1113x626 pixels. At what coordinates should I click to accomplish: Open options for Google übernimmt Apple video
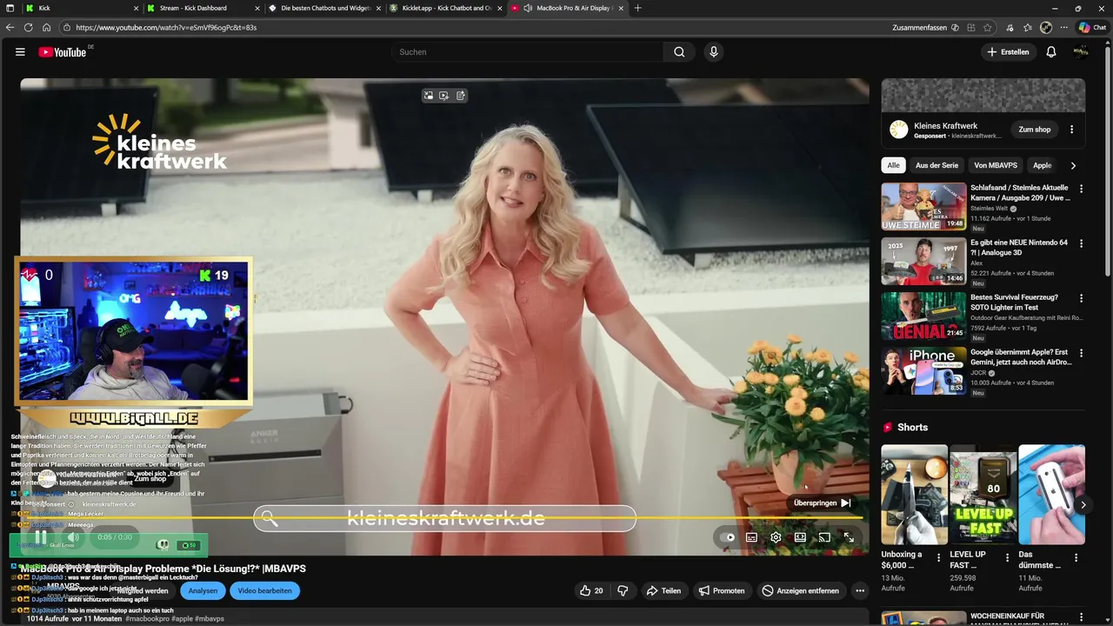tap(1081, 353)
